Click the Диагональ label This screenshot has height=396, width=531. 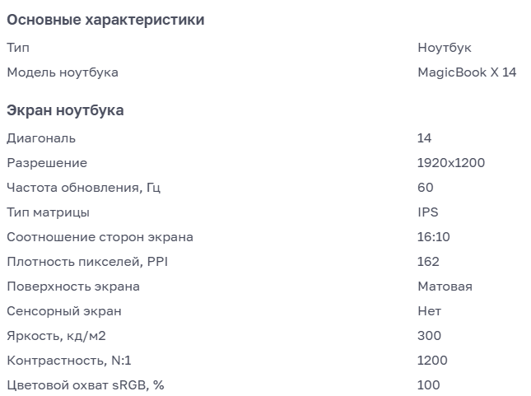tap(41, 138)
